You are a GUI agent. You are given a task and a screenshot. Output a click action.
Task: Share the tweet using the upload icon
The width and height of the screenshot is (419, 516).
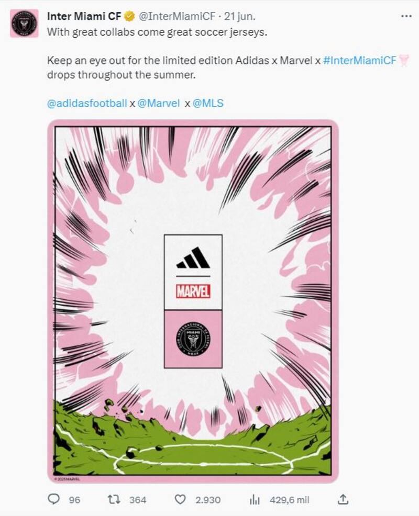pos(344,500)
